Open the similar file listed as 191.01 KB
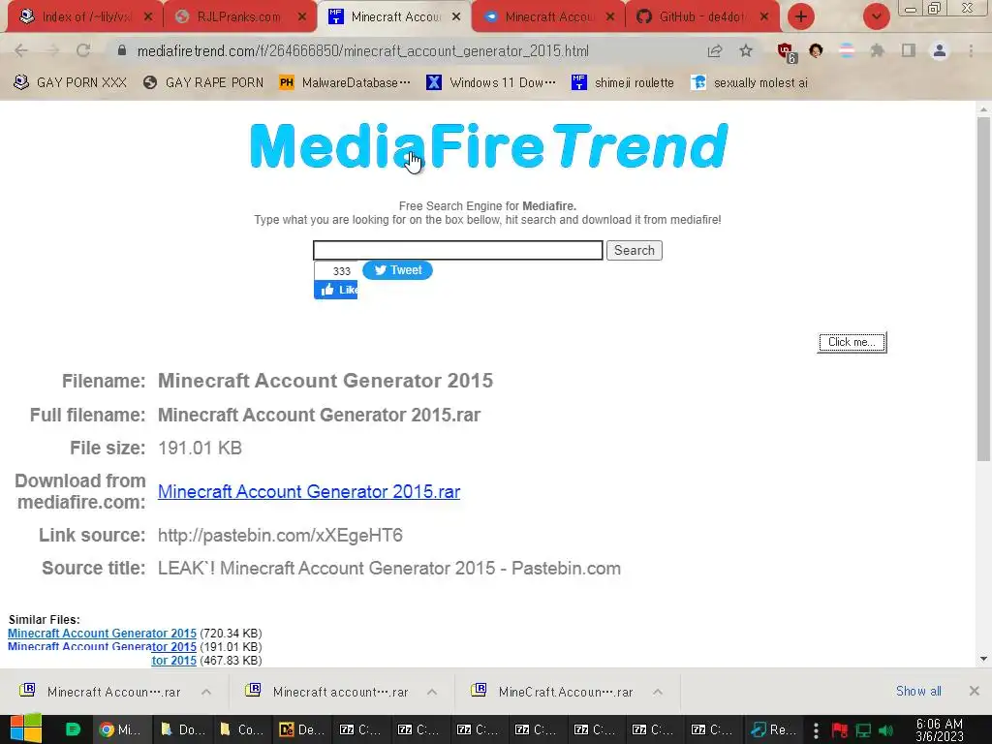Image resolution: width=992 pixels, height=744 pixels. (x=102, y=646)
